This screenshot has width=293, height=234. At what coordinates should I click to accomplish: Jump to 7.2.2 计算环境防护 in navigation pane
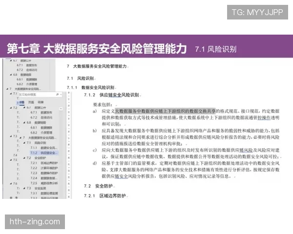pos(44,168)
